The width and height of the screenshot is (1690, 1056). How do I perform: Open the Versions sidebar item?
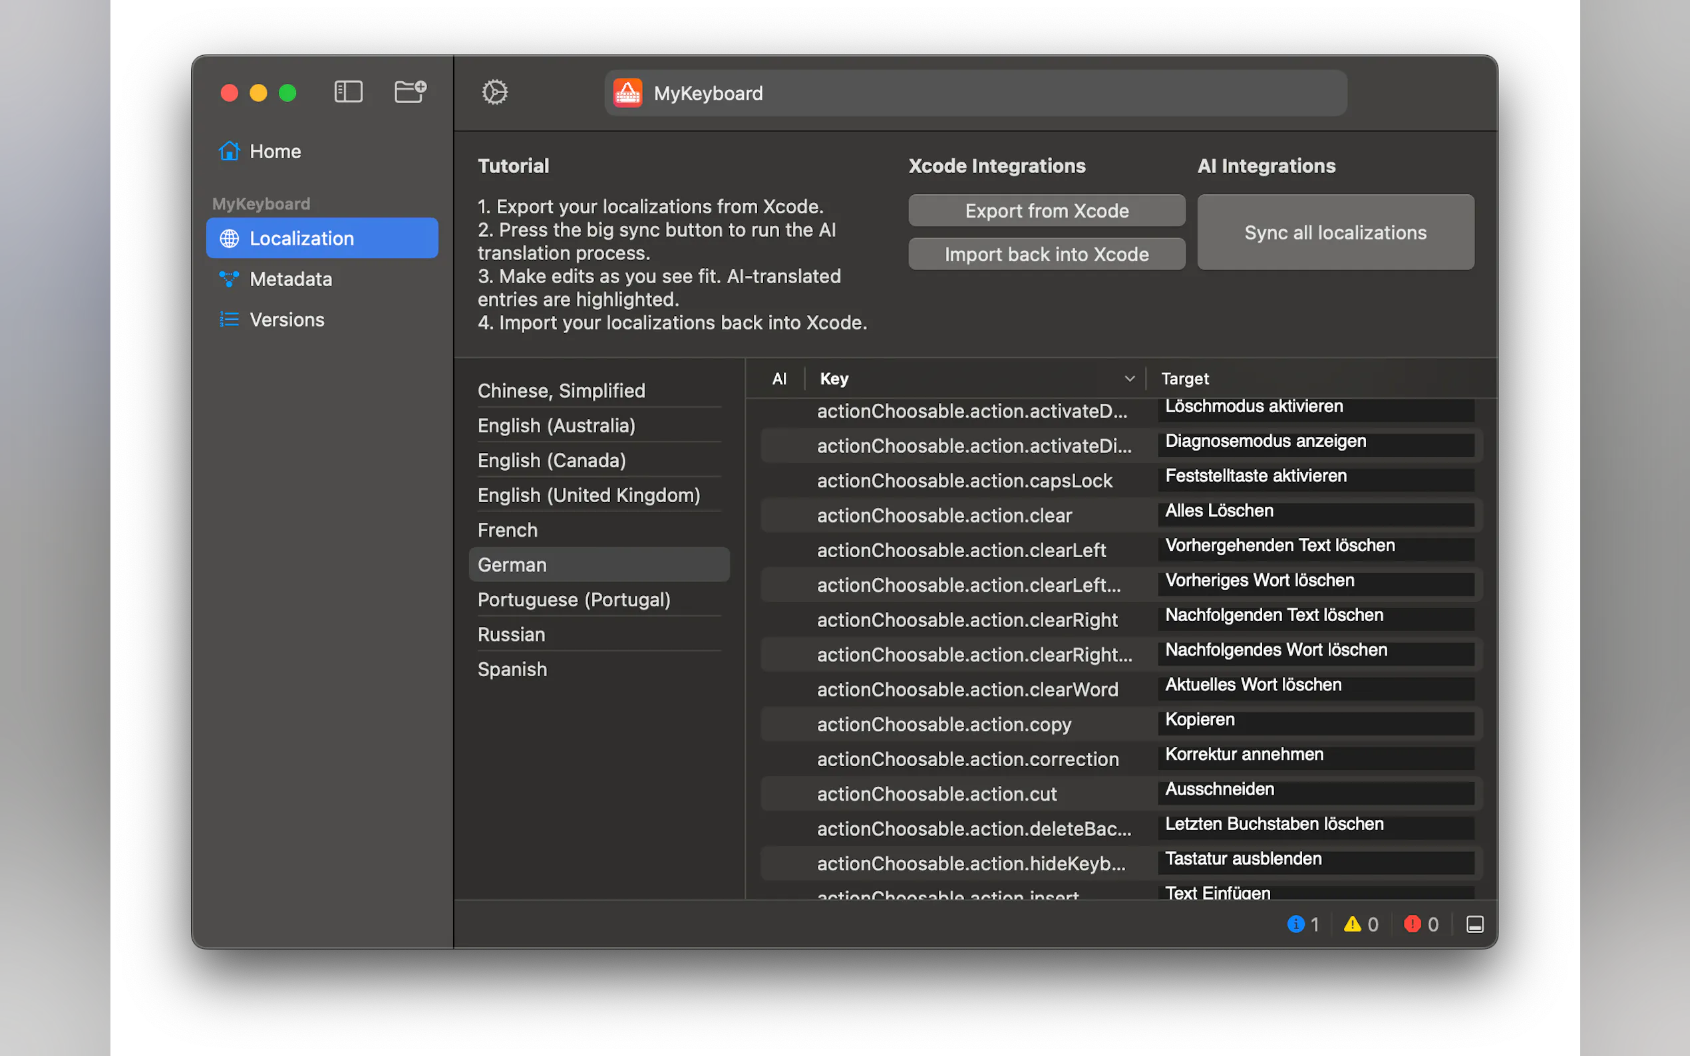click(287, 320)
